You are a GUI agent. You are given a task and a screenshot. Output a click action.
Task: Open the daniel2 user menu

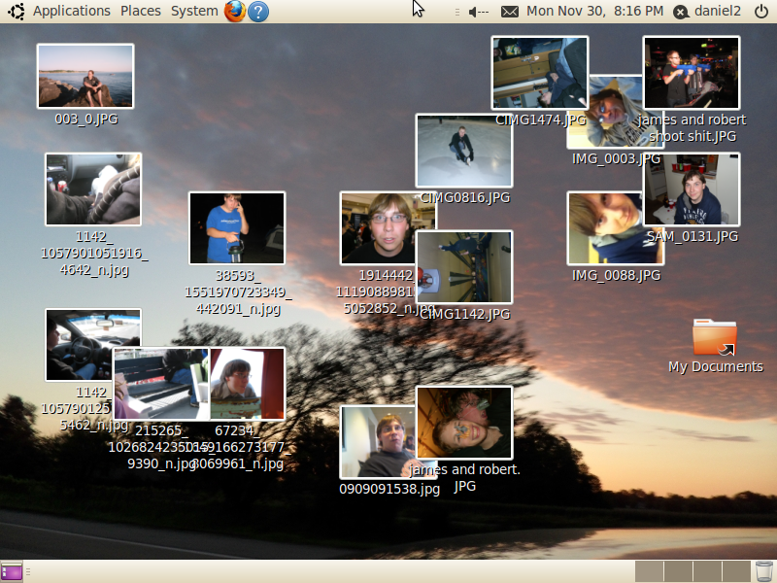coord(707,11)
